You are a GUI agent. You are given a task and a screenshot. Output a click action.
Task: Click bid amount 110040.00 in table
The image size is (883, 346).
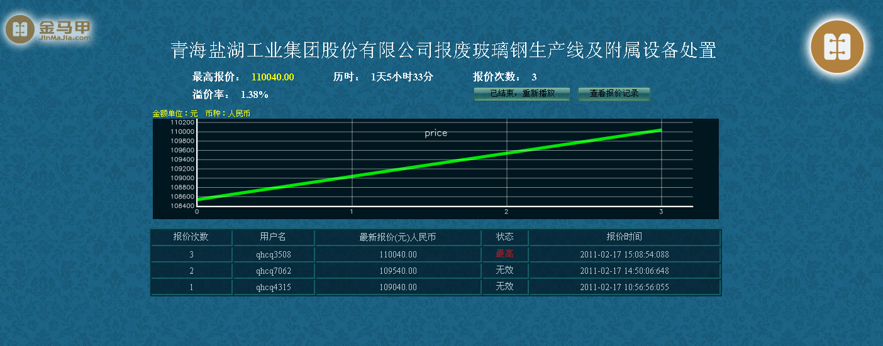(x=397, y=255)
